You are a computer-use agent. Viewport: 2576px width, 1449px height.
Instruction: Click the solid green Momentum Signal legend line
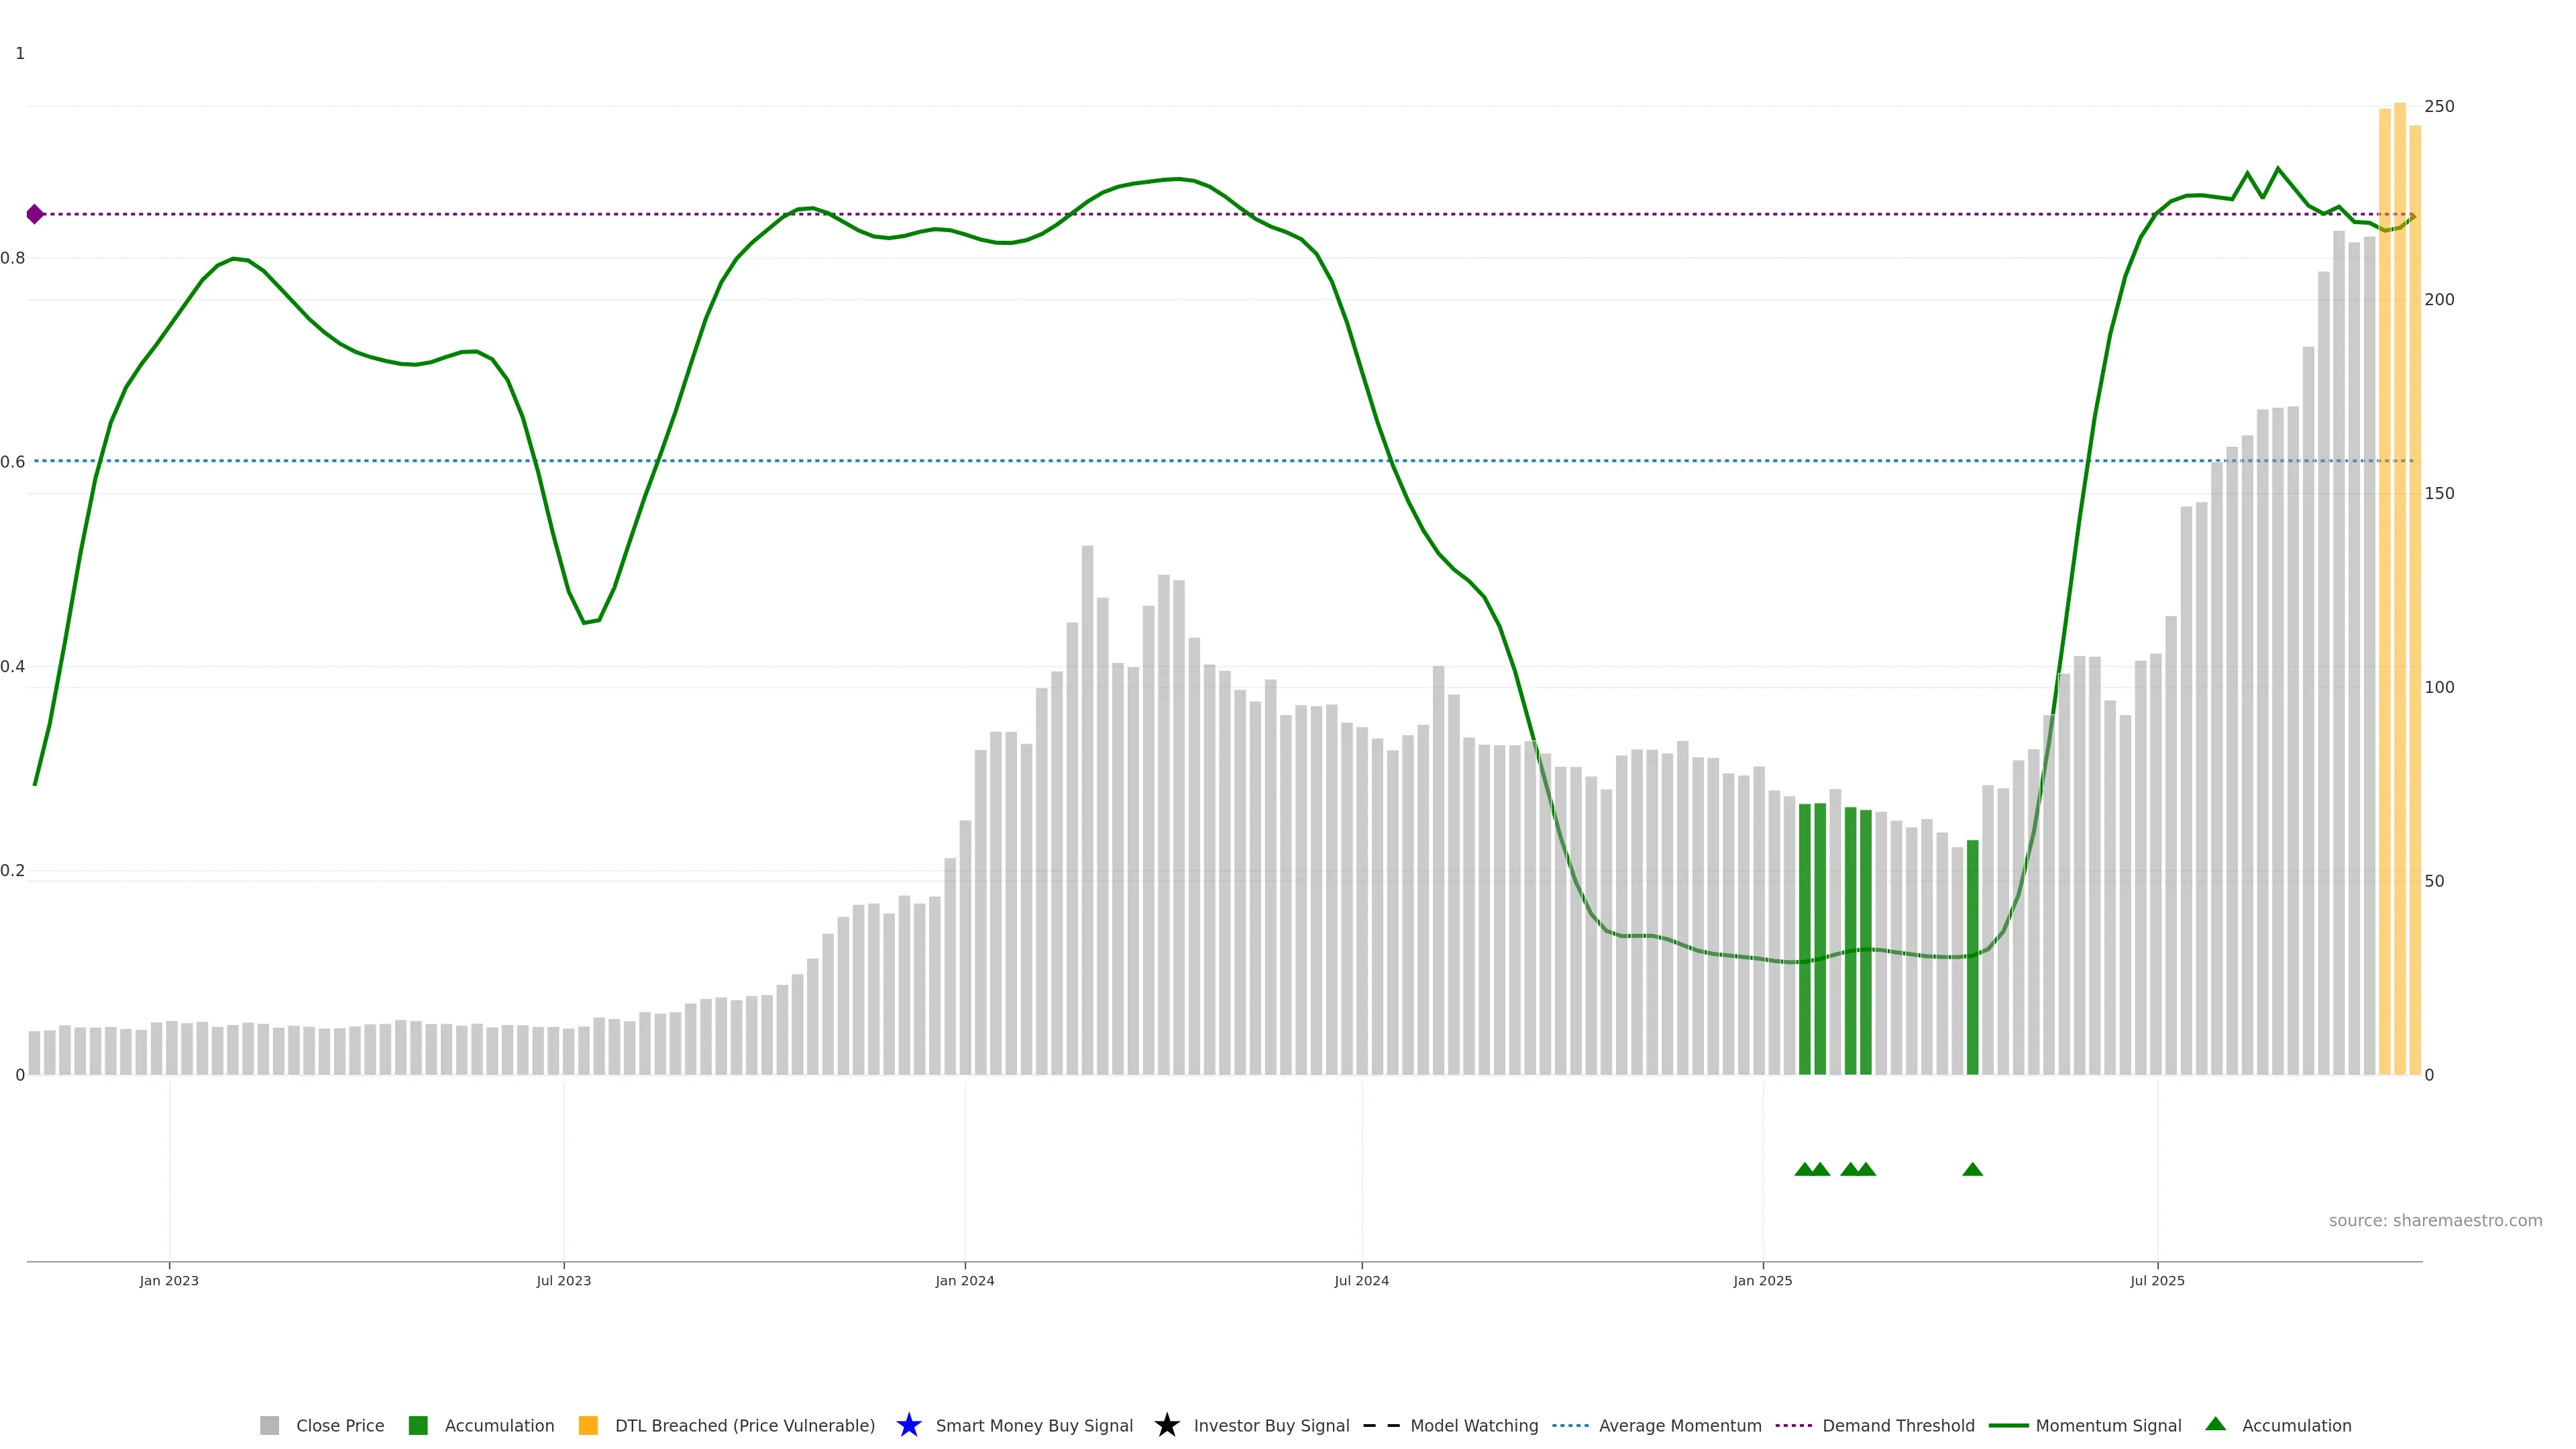coord(2008,1425)
